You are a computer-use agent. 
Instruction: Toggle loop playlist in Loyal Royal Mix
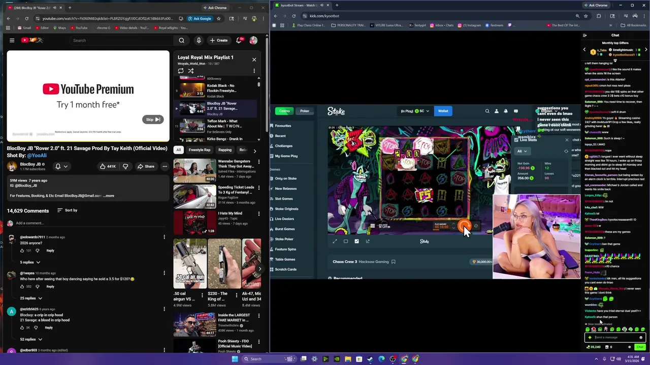coord(181,71)
